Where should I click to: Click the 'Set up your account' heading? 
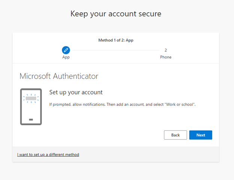[76, 92]
